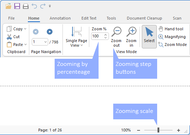The image size is (190, 135).
Task: Click the Paste clipboard icon
Action: 9,45
